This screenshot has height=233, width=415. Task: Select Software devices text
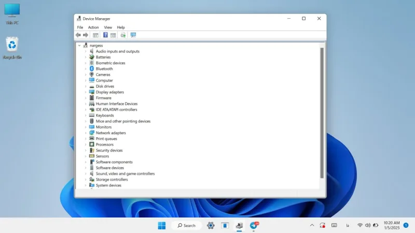click(x=110, y=168)
